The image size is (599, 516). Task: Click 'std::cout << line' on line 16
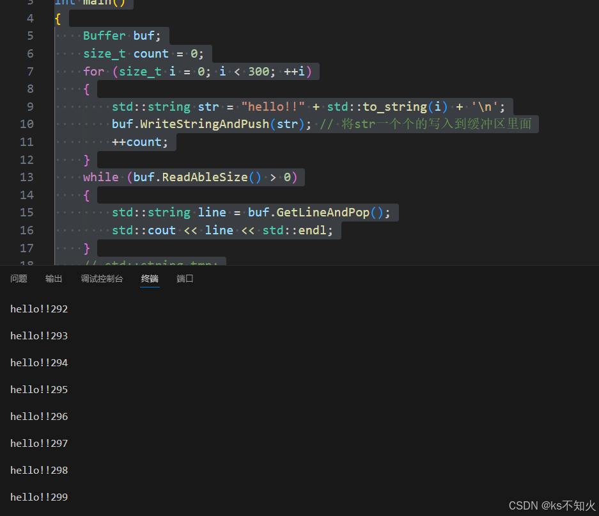coord(173,230)
